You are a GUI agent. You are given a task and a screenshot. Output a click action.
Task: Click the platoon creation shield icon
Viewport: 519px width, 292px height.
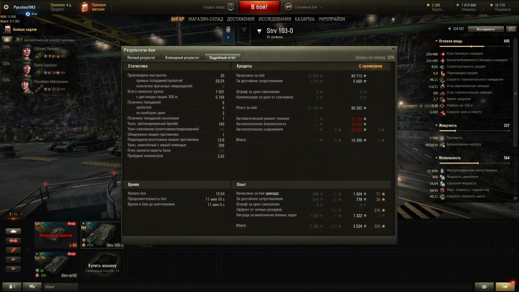tap(231, 7)
